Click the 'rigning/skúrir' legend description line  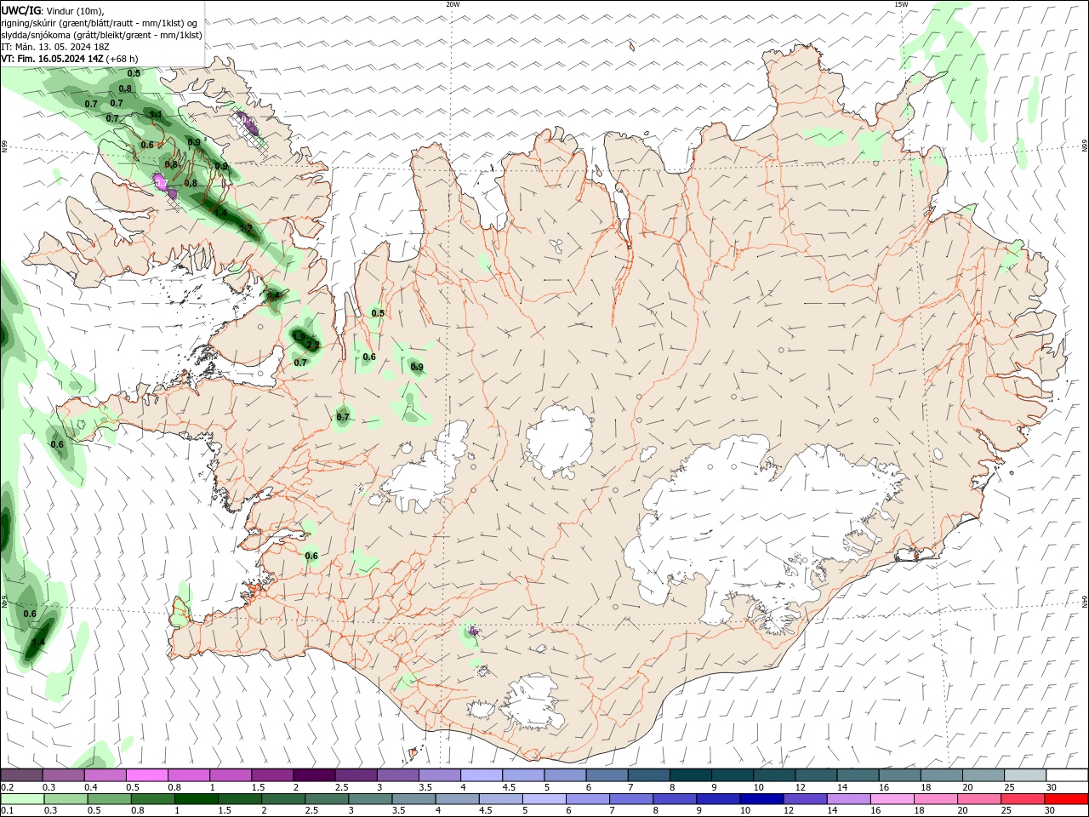[x=100, y=23]
